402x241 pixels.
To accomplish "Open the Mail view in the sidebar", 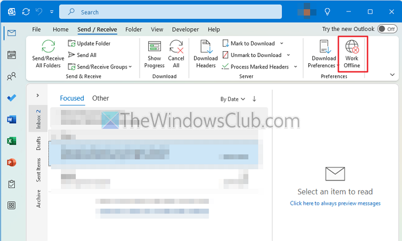I will [x=11, y=33].
